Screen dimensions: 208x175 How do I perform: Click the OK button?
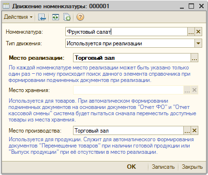132,167
